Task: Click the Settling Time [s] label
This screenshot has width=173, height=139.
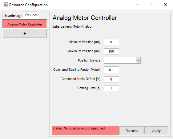Action: click(x=89, y=88)
